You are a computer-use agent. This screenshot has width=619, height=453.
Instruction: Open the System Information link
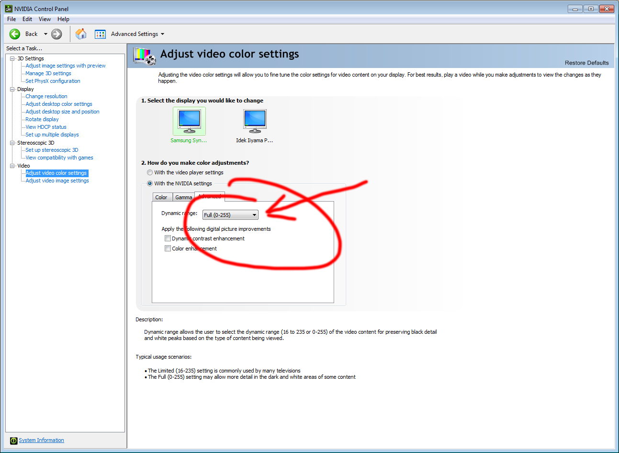click(41, 440)
